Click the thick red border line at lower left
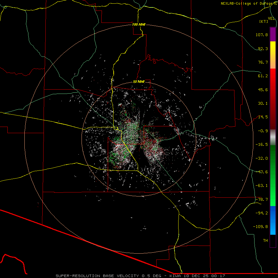The height and width of the screenshot is (278, 278). (87, 242)
